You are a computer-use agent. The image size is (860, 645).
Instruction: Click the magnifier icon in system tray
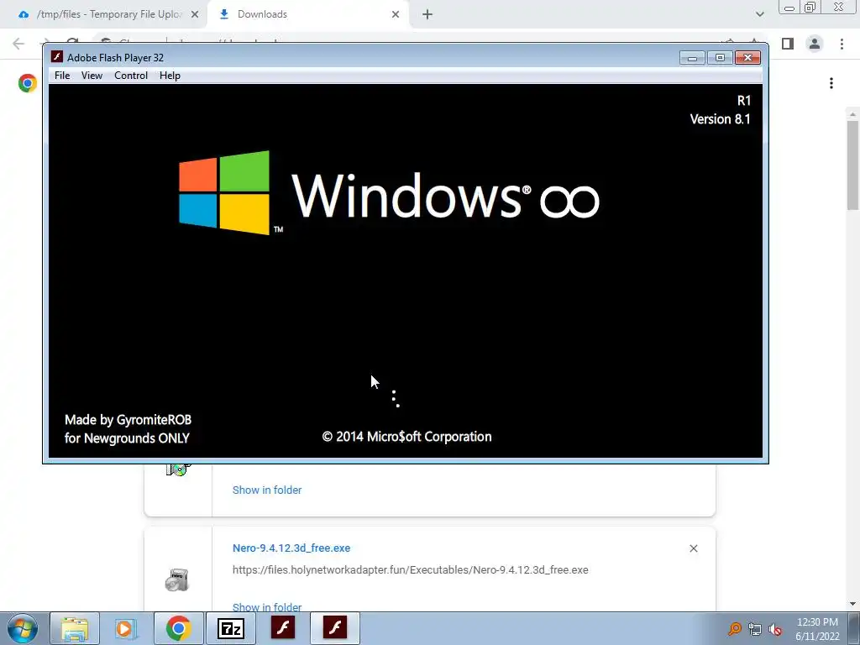[x=734, y=629]
